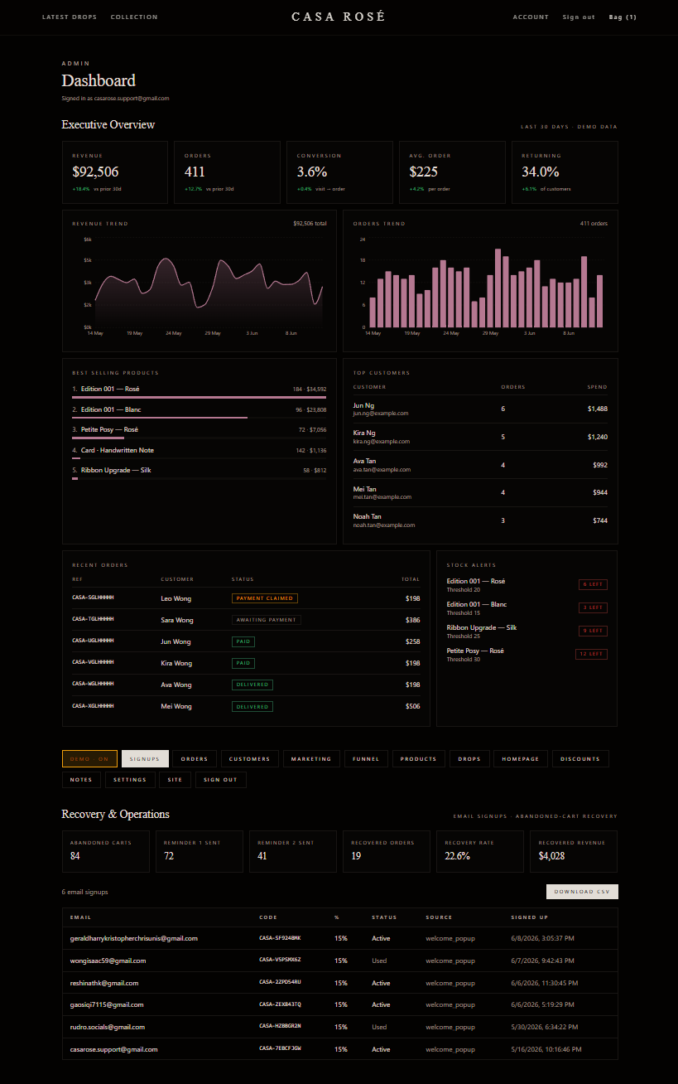The height and width of the screenshot is (1084, 678).
Task: Click the 3 LEFT stock badge
Action: click(593, 607)
